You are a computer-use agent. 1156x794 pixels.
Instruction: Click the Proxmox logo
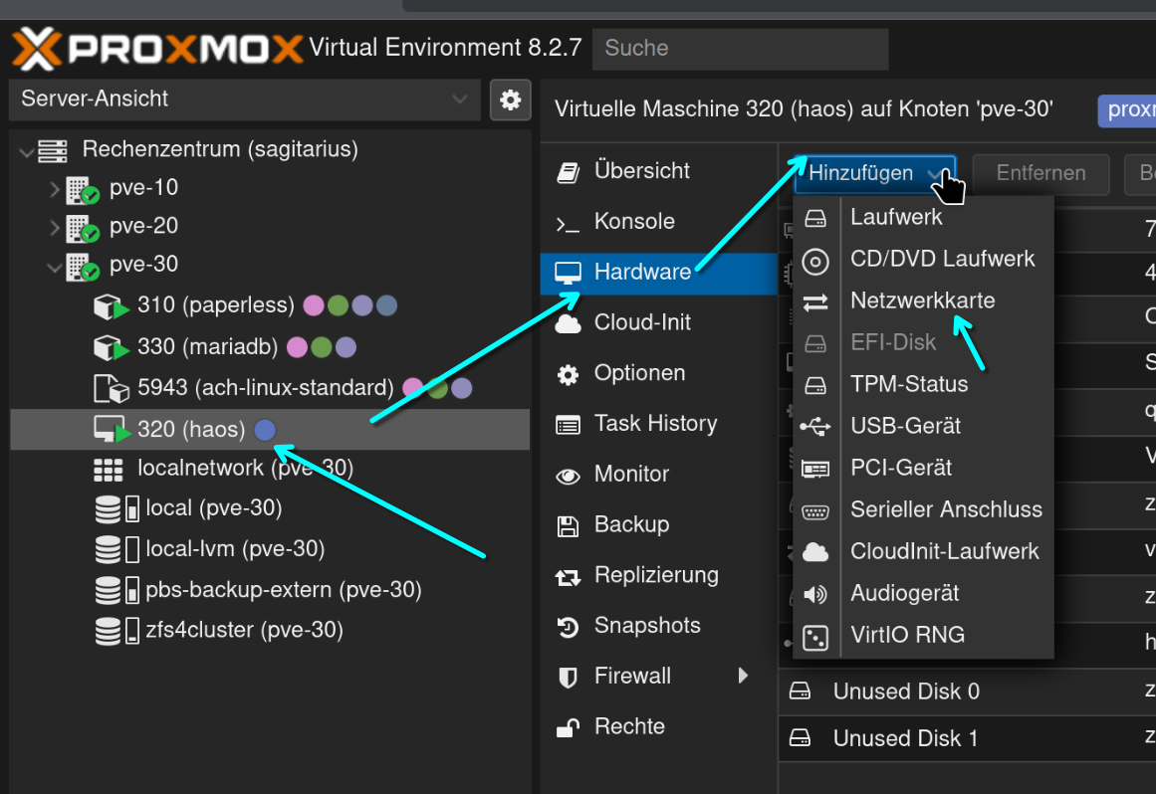pyautogui.click(x=157, y=49)
